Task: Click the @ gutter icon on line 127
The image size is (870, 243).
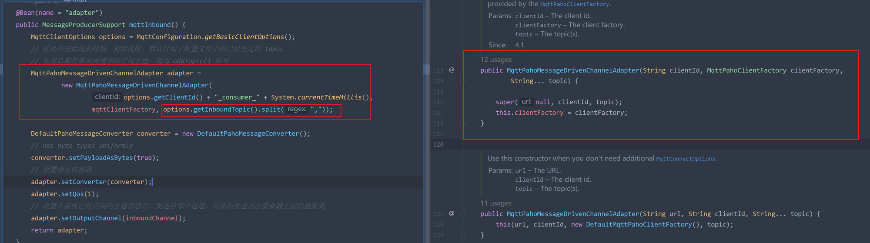Action: click(x=452, y=213)
